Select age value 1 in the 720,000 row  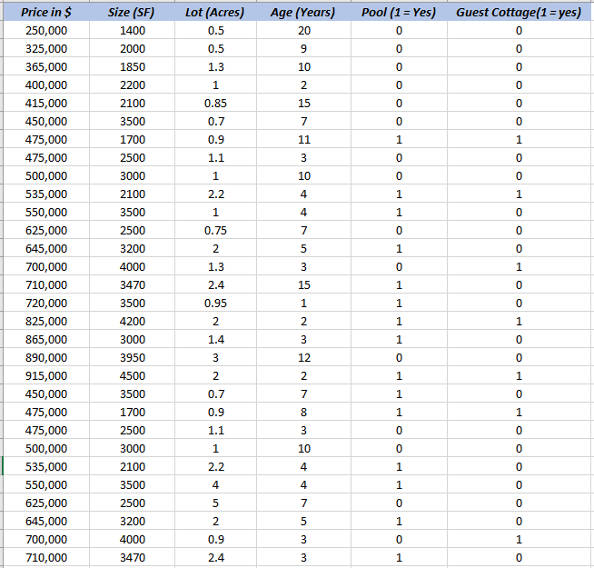pos(304,303)
